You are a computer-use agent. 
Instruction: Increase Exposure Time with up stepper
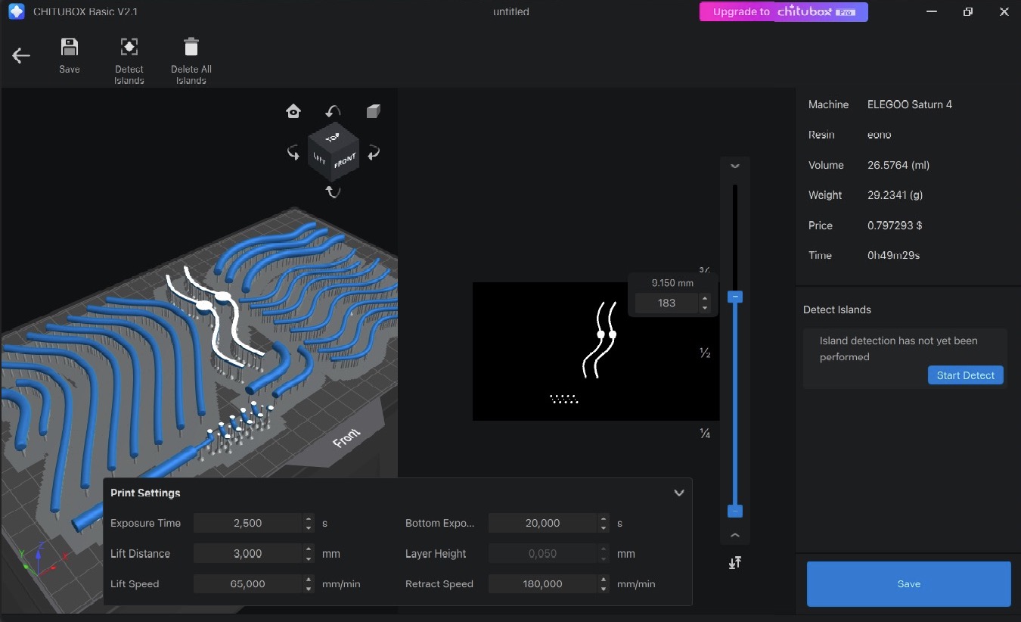click(x=309, y=519)
